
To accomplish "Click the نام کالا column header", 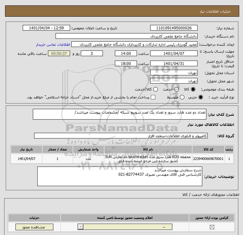I will [x=148, y=149].
